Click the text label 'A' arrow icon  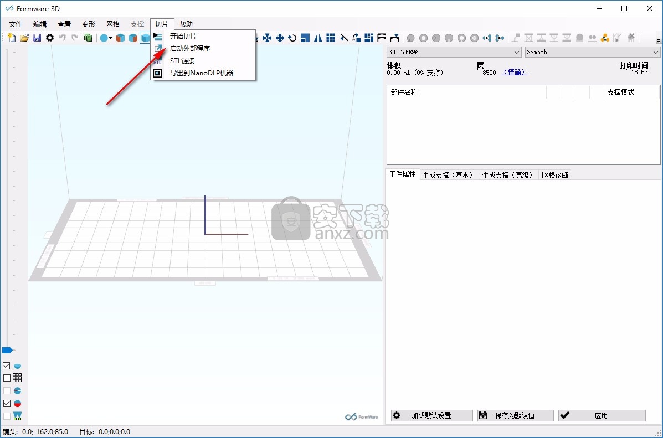tap(357, 38)
